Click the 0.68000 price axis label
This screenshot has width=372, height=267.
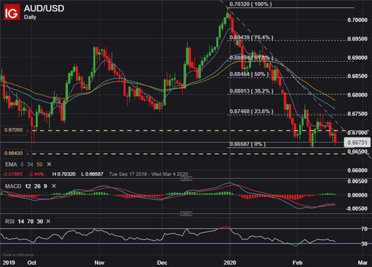(x=357, y=95)
